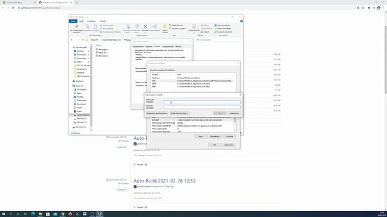Click the taskbar search magnifier icon
The width and height of the screenshot is (387, 217).
coord(11,214)
